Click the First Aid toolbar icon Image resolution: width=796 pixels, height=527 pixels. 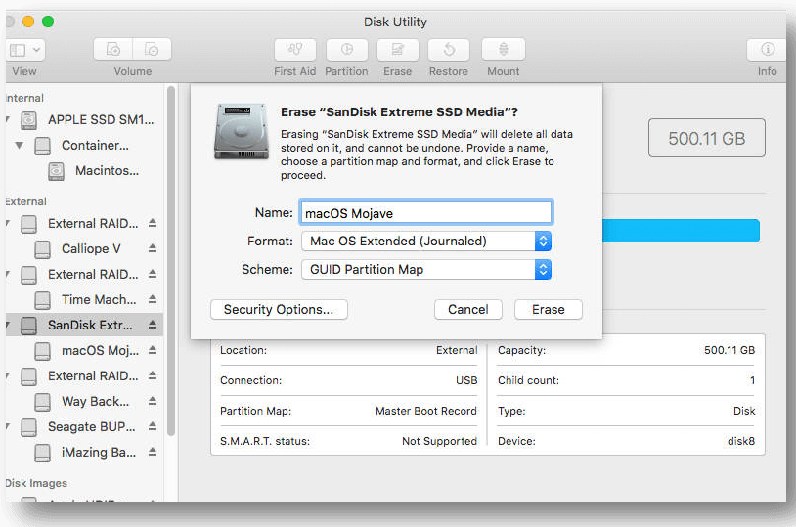tap(294, 49)
